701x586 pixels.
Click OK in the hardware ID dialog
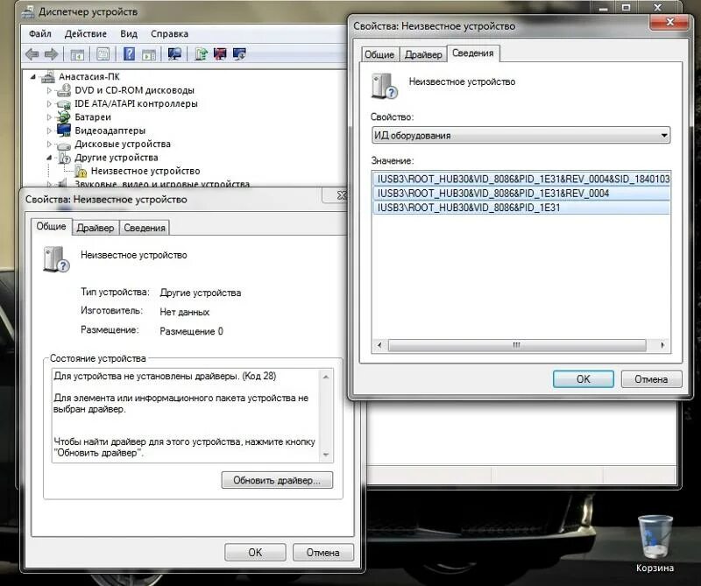tap(584, 379)
